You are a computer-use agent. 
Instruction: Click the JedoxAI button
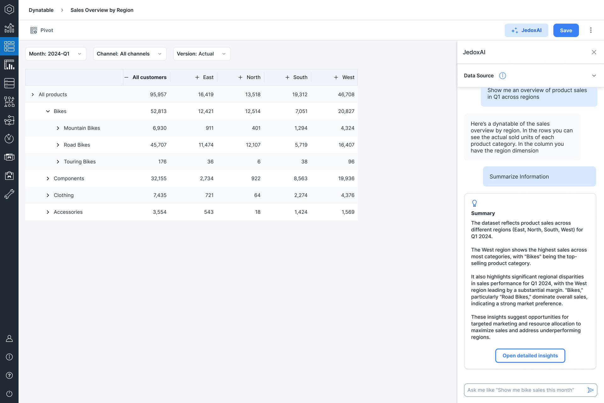526,30
